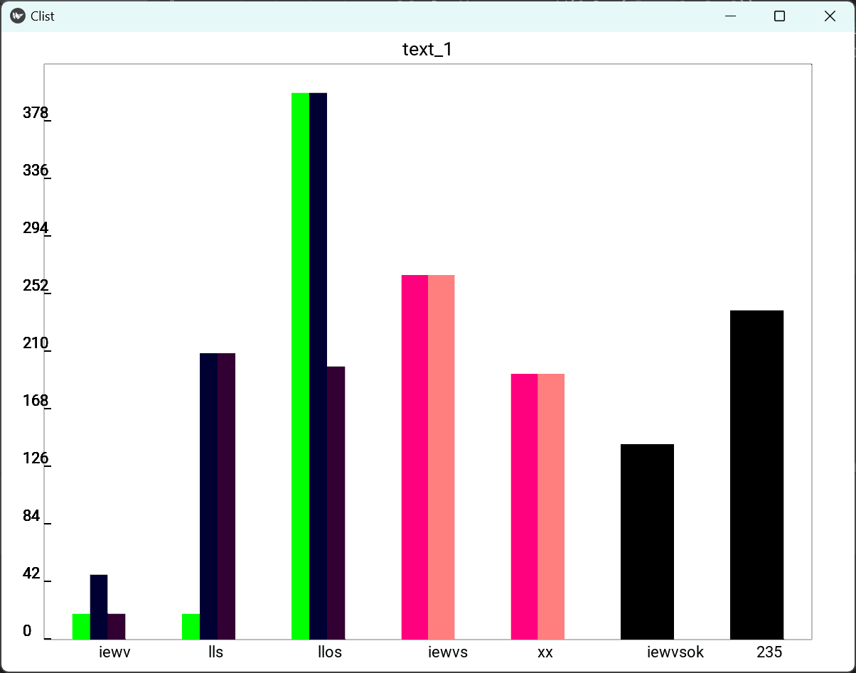Minimize the Clist window
Viewport: 856px width, 673px height.
pyautogui.click(x=730, y=16)
